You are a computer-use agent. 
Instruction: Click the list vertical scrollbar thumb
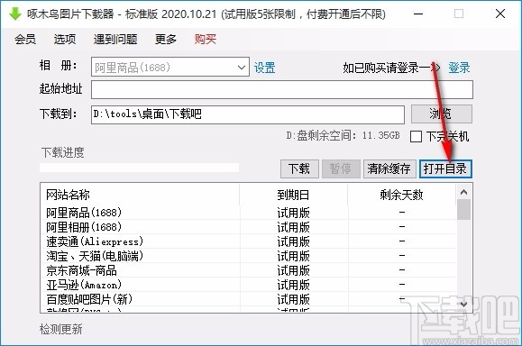point(463,210)
